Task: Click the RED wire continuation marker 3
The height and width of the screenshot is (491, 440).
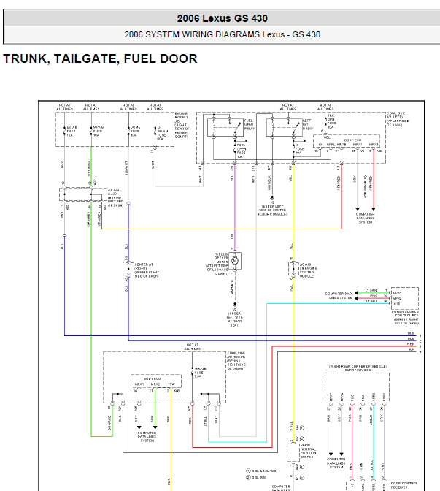Action: pyautogui.click(x=420, y=346)
